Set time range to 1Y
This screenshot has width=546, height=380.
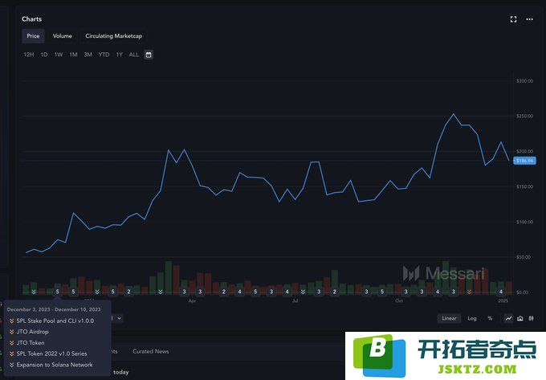pyautogui.click(x=119, y=55)
